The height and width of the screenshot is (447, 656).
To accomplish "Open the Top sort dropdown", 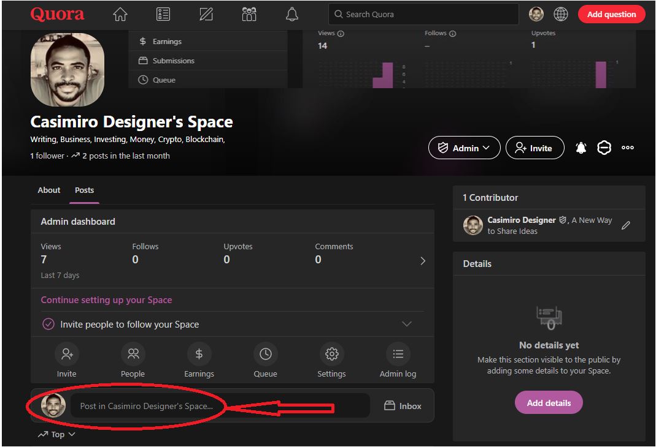I will [x=56, y=435].
